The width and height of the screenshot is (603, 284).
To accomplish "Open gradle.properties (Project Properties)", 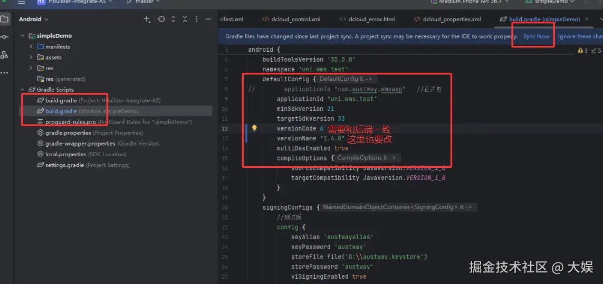I will click(90, 133).
